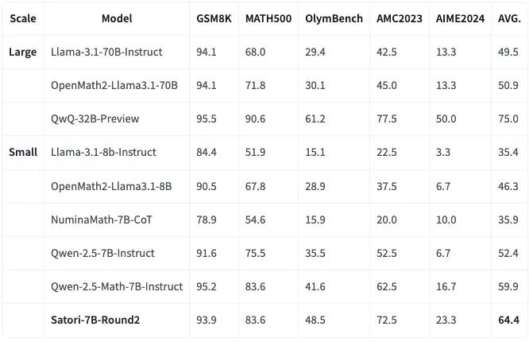This screenshot has width=529, height=342.
Task: Select the OpenMath2-Llama3.1-70B model name
Action: (114, 85)
